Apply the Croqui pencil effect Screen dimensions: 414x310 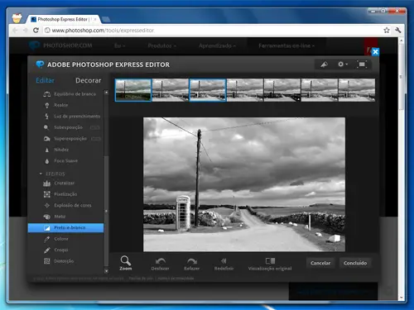(x=56, y=250)
